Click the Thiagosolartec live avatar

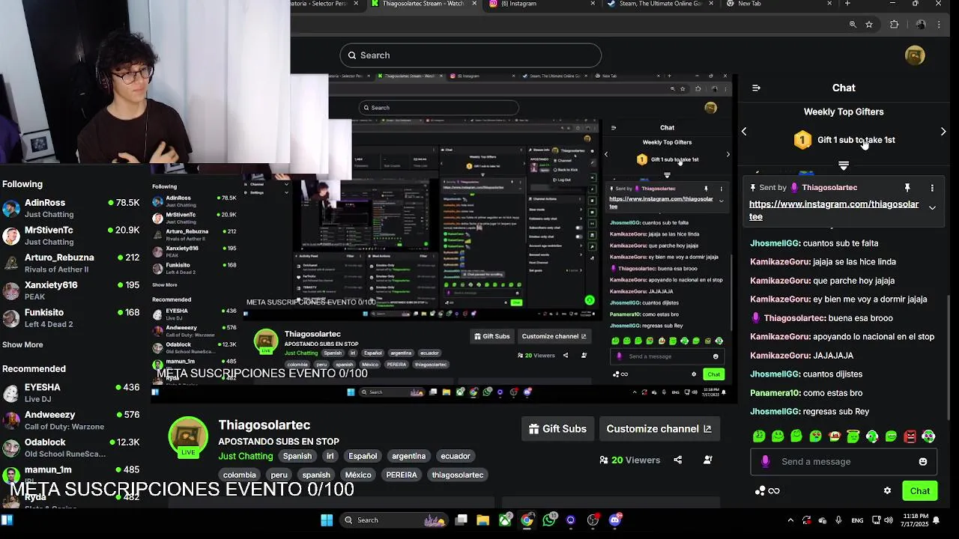(x=188, y=436)
